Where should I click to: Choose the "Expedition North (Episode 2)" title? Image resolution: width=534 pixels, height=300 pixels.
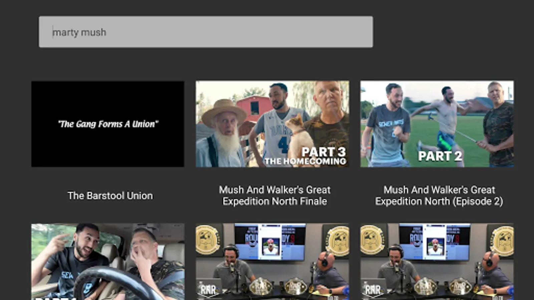click(439, 196)
